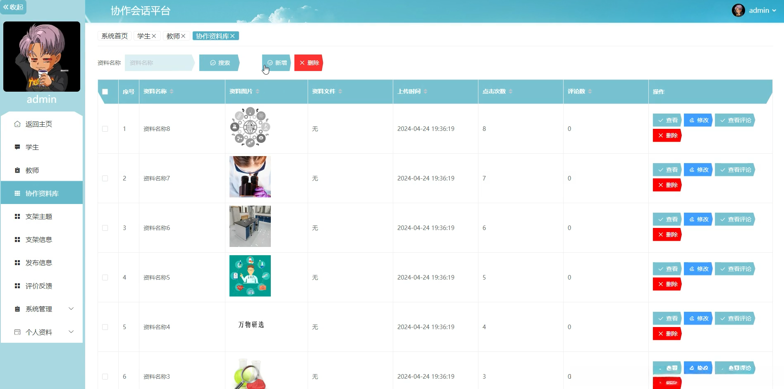
Task: Close the 教师 tab
Action: coord(183,36)
